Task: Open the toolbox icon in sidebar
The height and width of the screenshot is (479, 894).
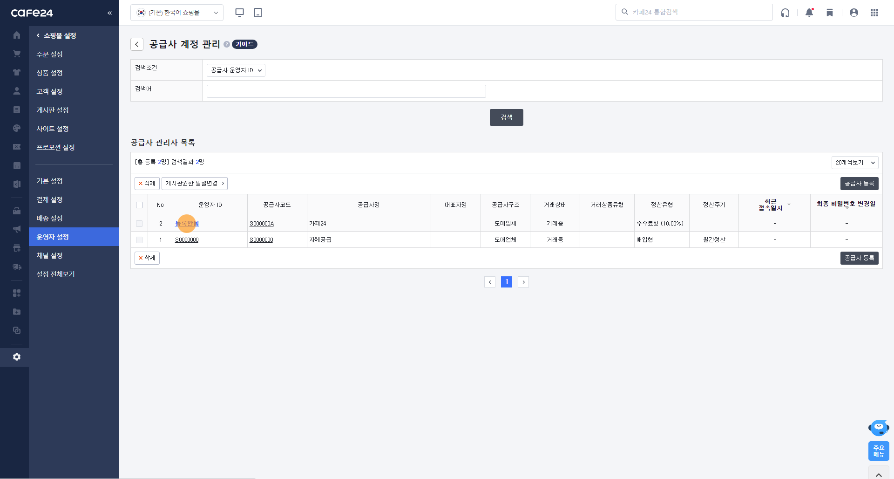Action: 17,211
